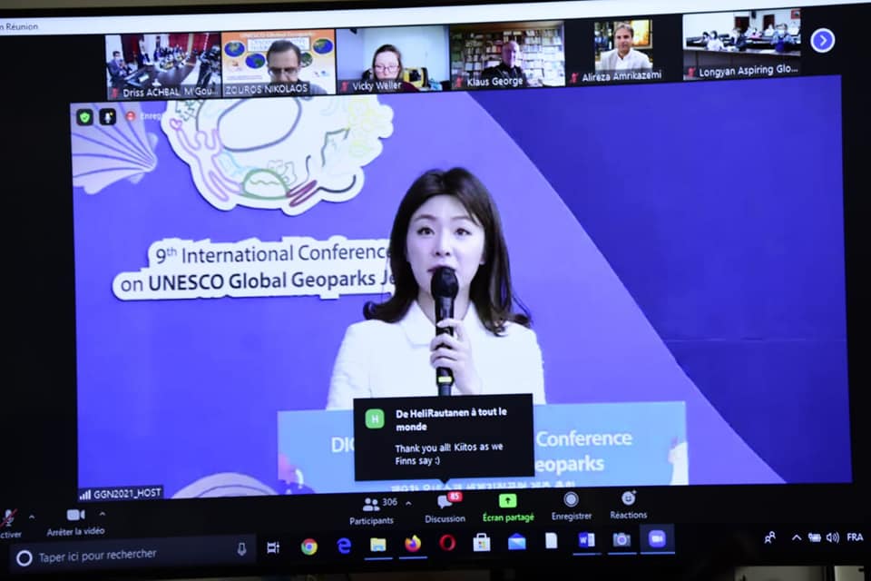Image resolution: width=871 pixels, height=581 pixels.
Task: Open the Discussion chat panel
Action: (x=445, y=507)
